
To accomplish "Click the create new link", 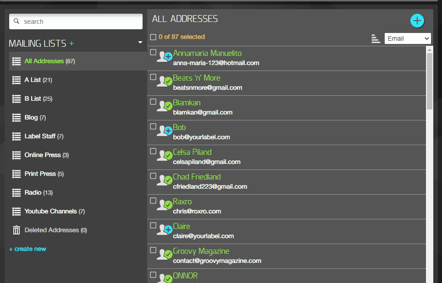I will tap(28, 249).
